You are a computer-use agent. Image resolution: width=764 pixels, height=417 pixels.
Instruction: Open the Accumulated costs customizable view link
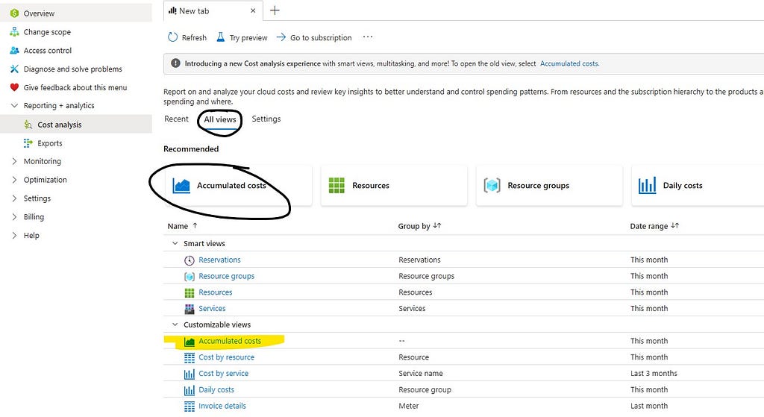pyautogui.click(x=230, y=341)
